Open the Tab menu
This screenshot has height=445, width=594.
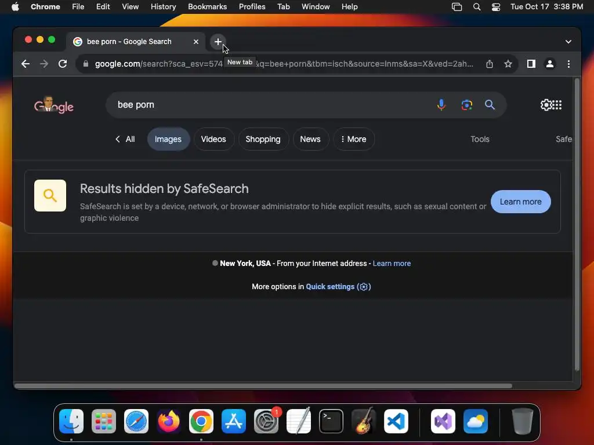(x=283, y=7)
